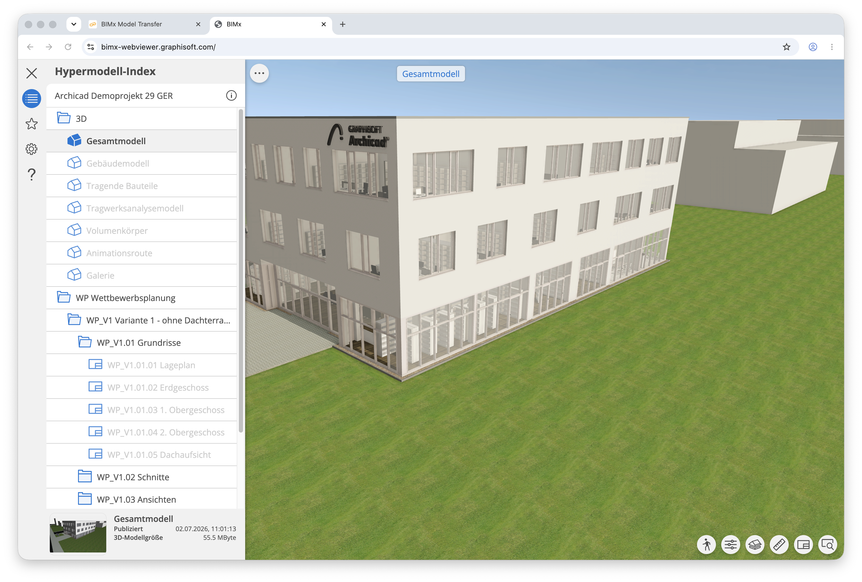The width and height of the screenshot is (862, 582).
Task: Collapse the WP_V1.01 Grundrisse folder
Action: (141, 343)
